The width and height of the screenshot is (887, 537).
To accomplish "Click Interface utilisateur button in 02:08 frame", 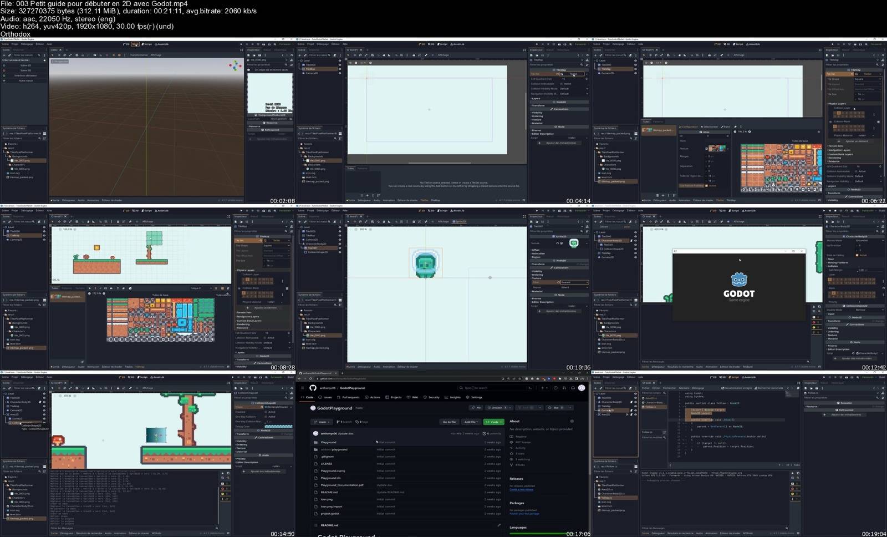I will point(26,75).
